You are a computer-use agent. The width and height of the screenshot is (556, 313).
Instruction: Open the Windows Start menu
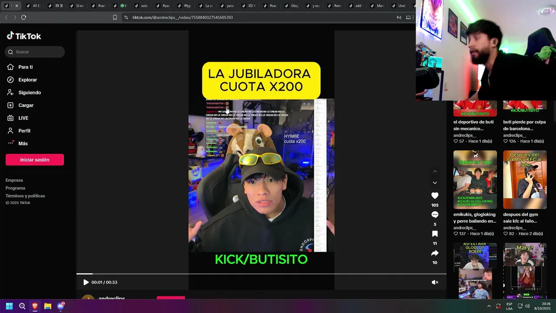click(x=9, y=306)
